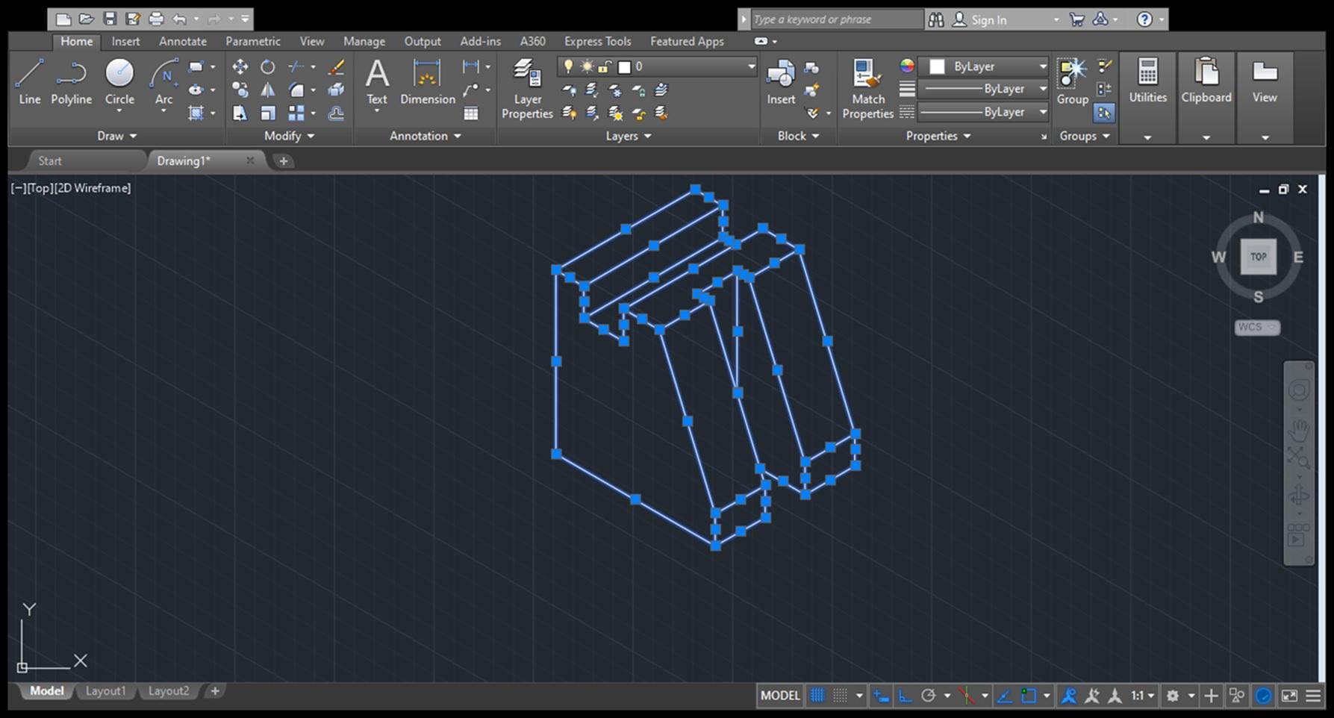Screen dimensions: 1334x718
Task: Choose the Mirror tool
Action: pyautogui.click(x=267, y=90)
